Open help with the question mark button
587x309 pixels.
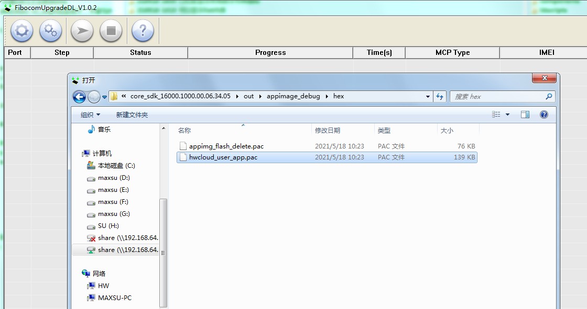pos(143,31)
